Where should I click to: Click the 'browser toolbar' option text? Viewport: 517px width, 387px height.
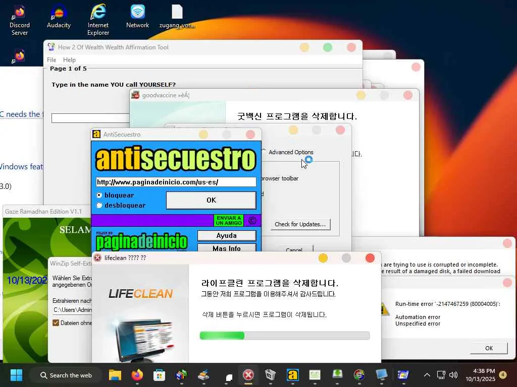pyautogui.click(x=280, y=178)
